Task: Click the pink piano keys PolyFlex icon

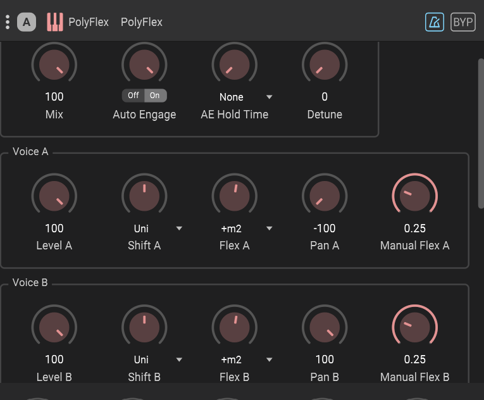Action: point(55,22)
